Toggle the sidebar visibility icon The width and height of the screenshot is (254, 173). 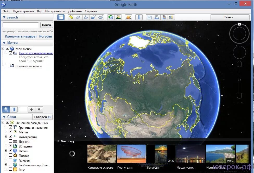(x=61, y=17)
